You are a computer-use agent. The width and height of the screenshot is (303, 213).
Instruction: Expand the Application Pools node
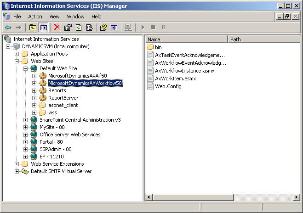point(17,54)
